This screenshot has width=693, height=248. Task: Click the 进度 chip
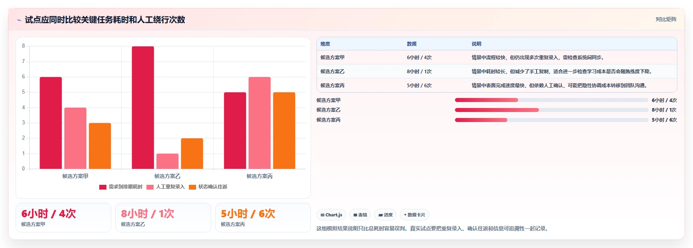coord(385,215)
